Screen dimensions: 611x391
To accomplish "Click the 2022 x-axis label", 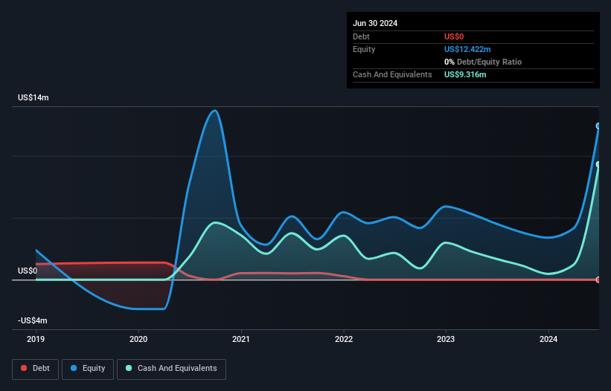I will tap(344, 339).
